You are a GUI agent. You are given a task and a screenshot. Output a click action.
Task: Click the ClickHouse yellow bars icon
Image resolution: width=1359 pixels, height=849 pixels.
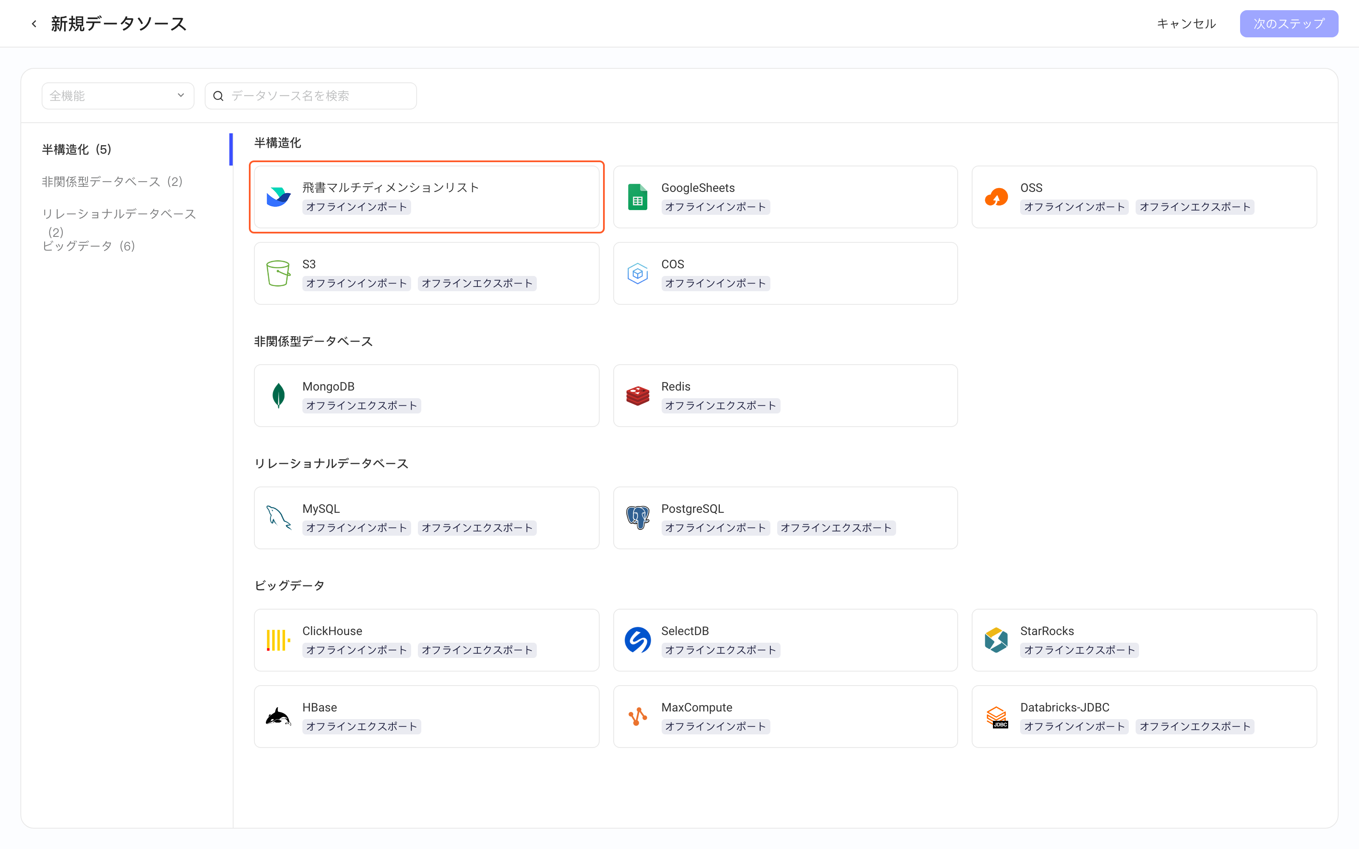pos(279,640)
